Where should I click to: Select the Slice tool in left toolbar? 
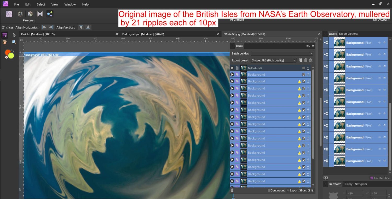[x=4, y=35]
